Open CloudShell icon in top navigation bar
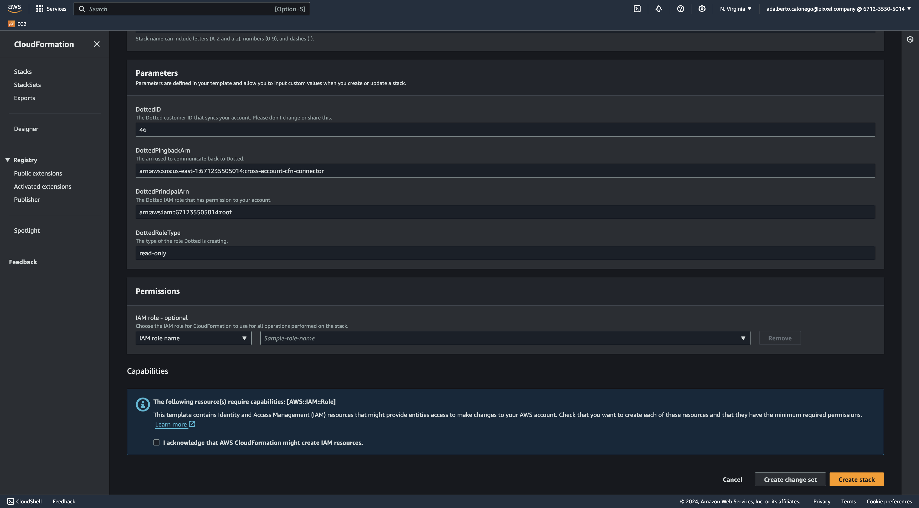This screenshot has width=919, height=508. pos(637,9)
